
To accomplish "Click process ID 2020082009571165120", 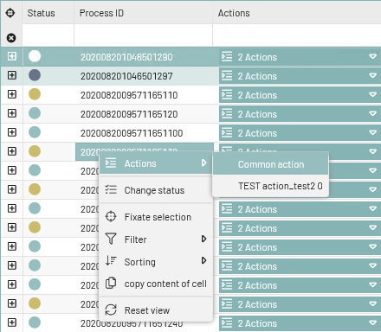I will click(x=129, y=114).
